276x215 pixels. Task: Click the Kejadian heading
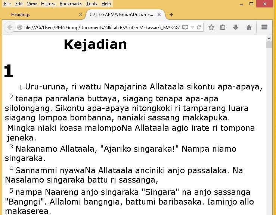coord(95,44)
